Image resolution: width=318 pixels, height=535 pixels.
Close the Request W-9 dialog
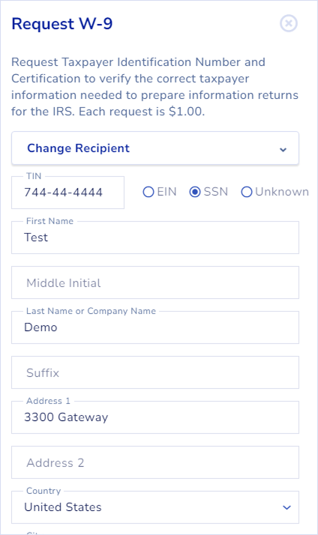click(x=289, y=23)
